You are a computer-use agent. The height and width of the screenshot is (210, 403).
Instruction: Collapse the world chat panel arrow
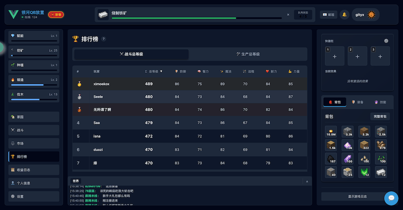coord(307,181)
